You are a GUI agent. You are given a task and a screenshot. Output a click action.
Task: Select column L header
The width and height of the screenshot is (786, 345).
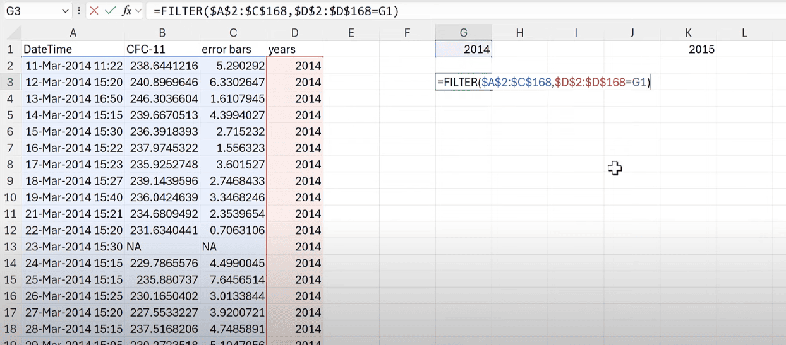click(744, 33)
